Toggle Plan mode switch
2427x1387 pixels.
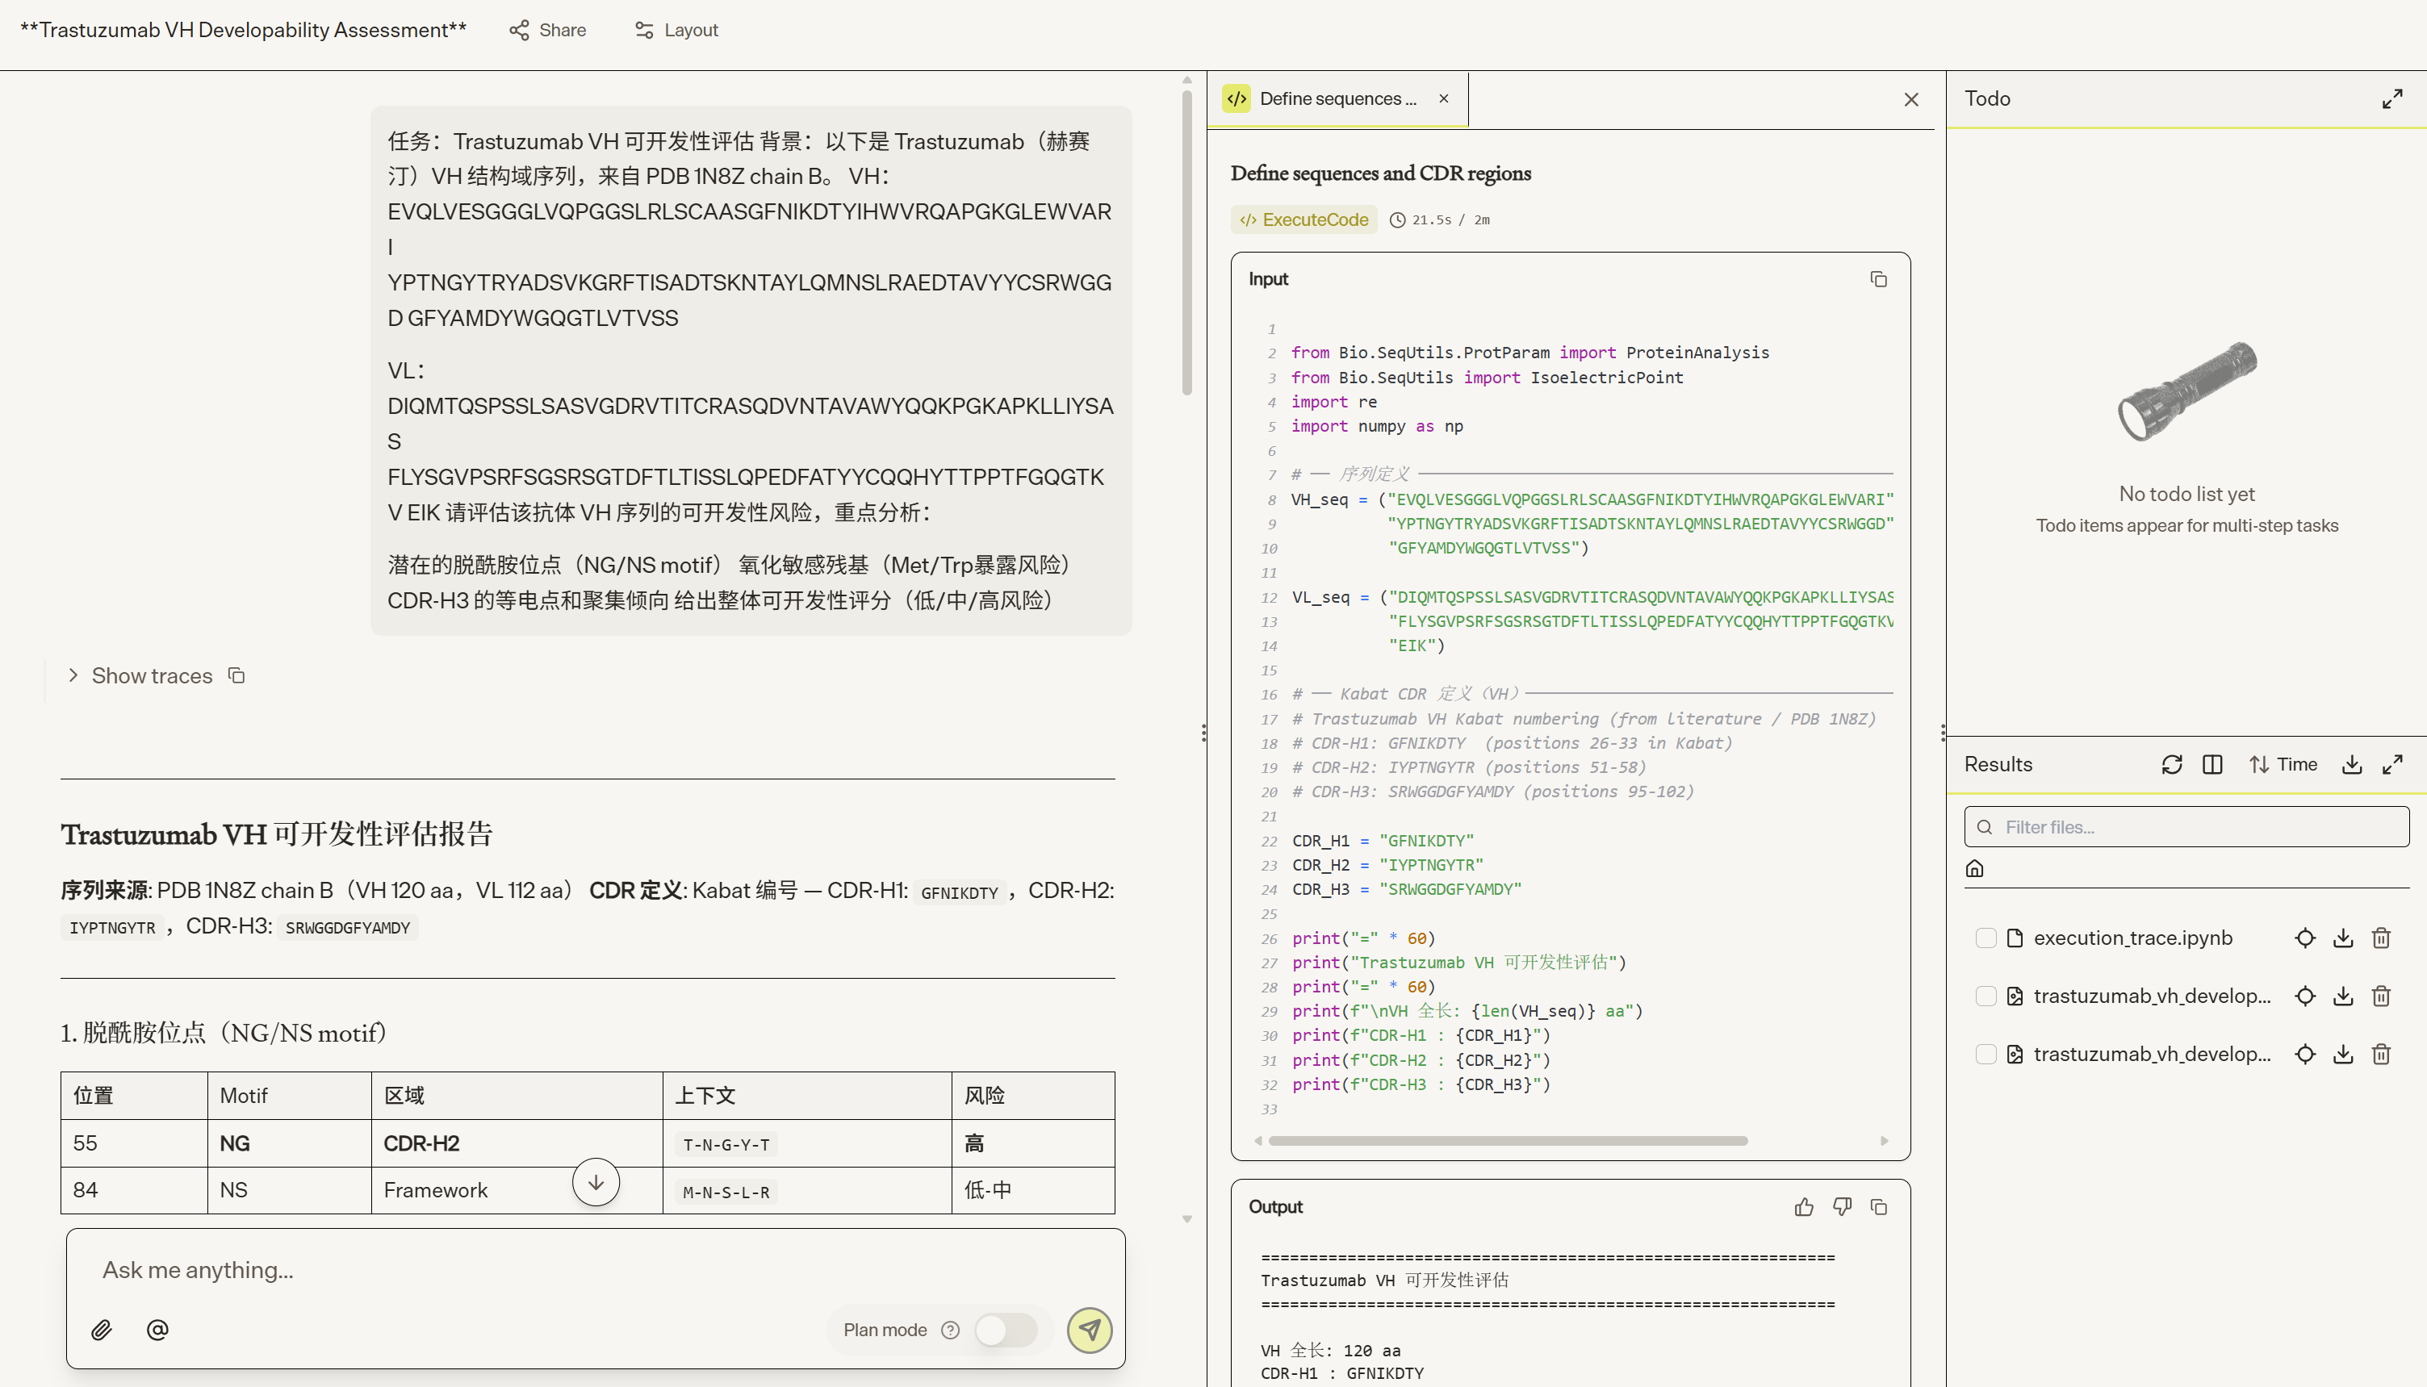coord(1006,1330)
